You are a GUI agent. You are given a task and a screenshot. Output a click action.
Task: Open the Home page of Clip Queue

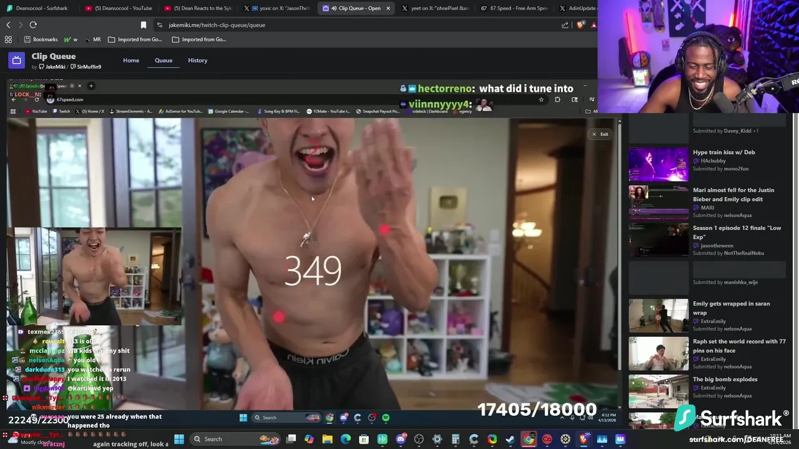(131, 60)
